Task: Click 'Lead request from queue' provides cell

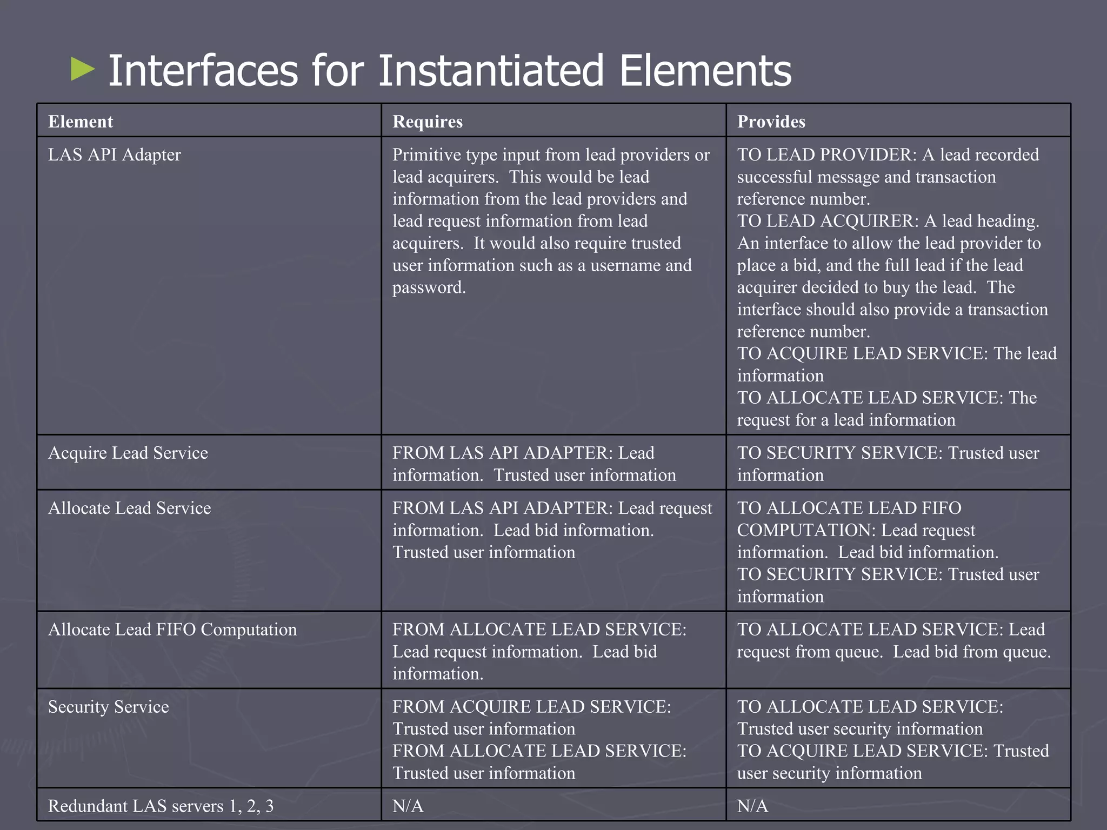Action: [x=898, y=650]
